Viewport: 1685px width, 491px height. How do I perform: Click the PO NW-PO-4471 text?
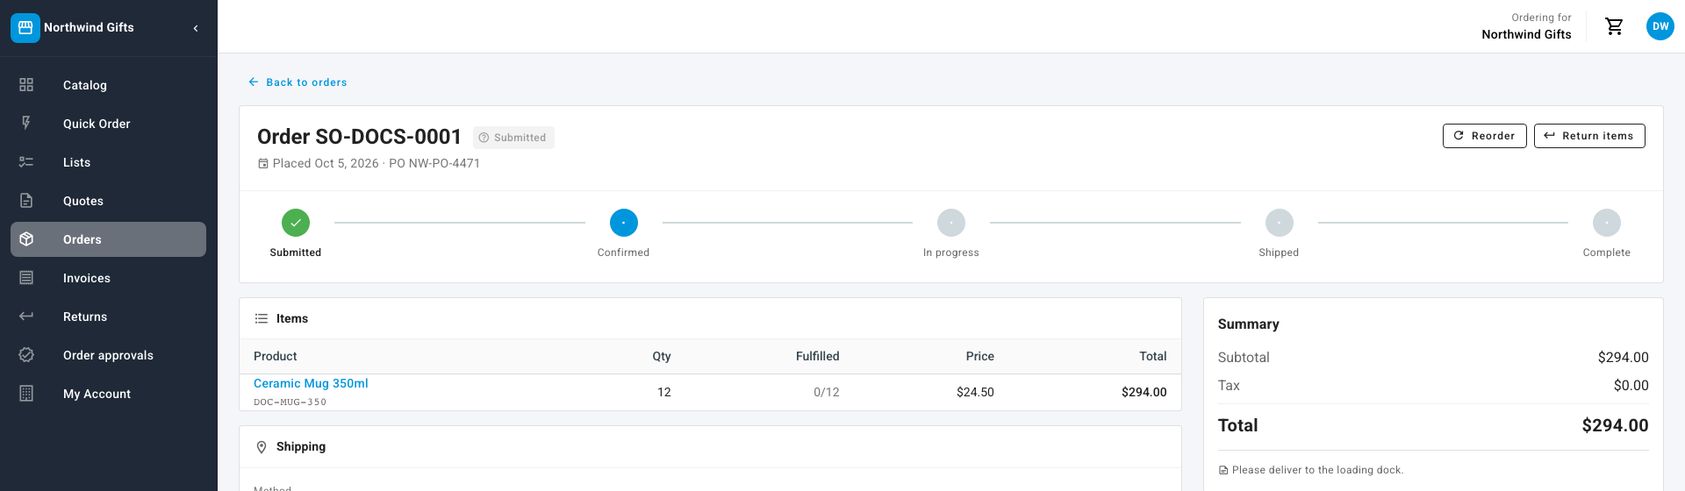(434, 163)
